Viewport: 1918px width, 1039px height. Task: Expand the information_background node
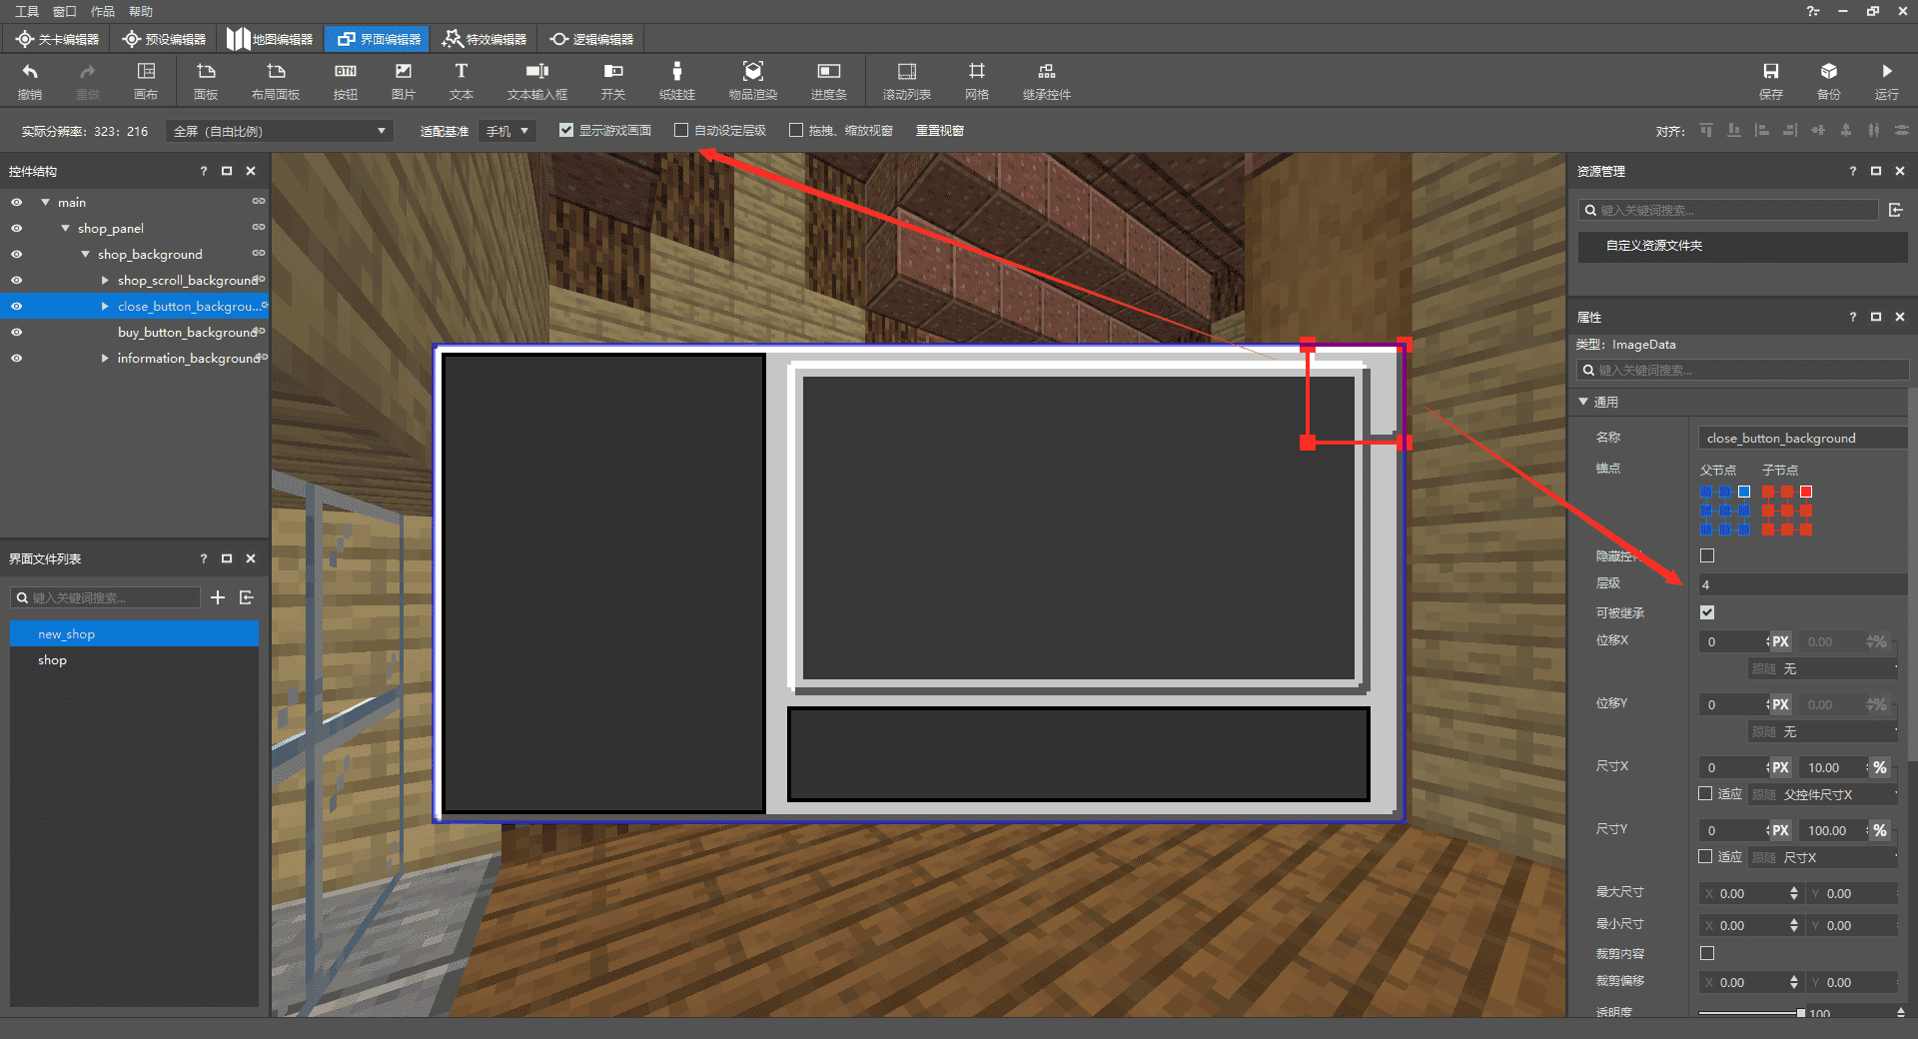tap(105, 358)
